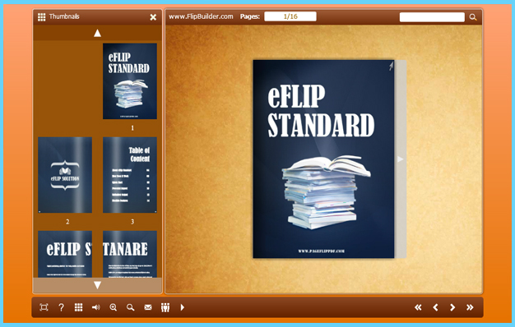Screen dimensions: 515x327
Task: Open search using bottom toolbar magnifier
Action: coord(131,307)
